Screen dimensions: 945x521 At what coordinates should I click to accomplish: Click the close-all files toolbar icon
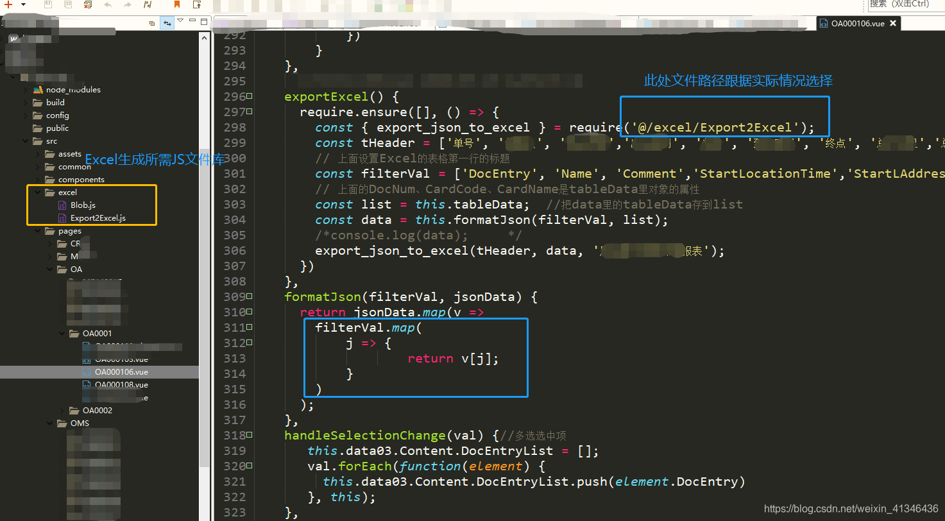point(88,4)
